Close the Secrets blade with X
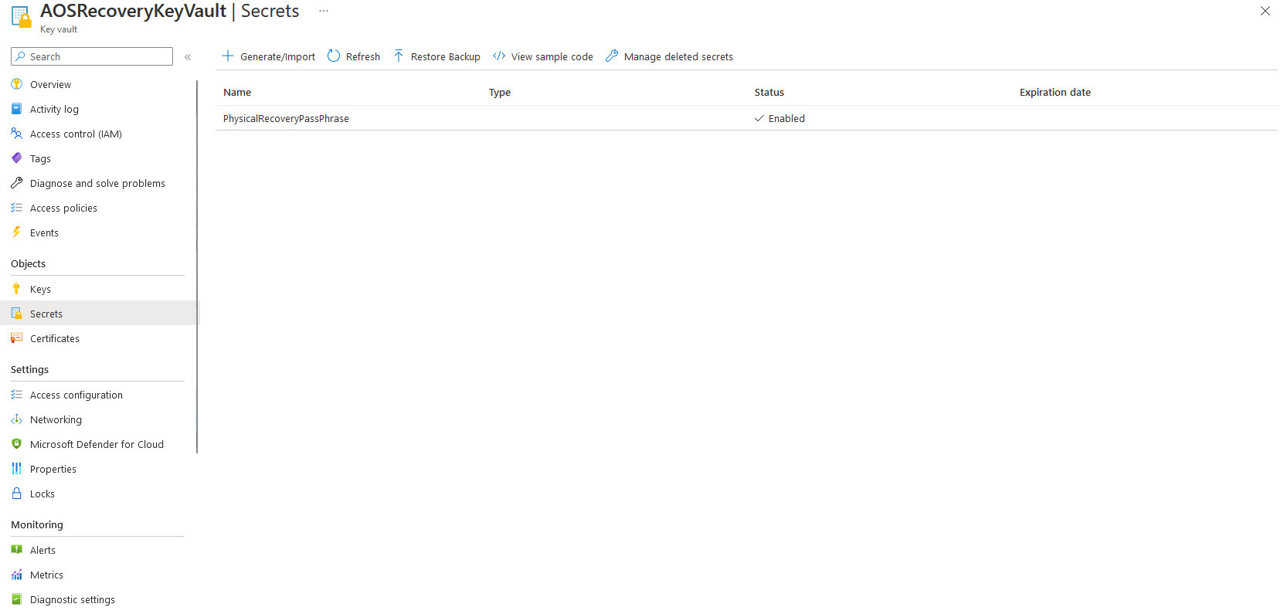Screen dimensions: 1287x614 point(1265,11)
